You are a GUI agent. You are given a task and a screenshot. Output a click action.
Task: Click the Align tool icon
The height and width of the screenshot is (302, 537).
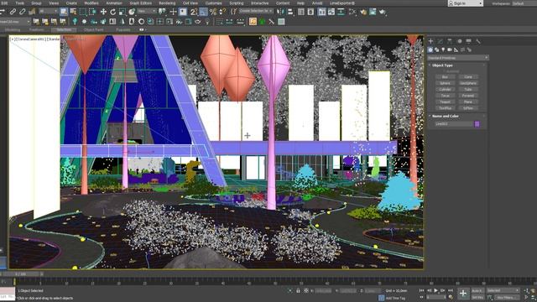[290, 12]
